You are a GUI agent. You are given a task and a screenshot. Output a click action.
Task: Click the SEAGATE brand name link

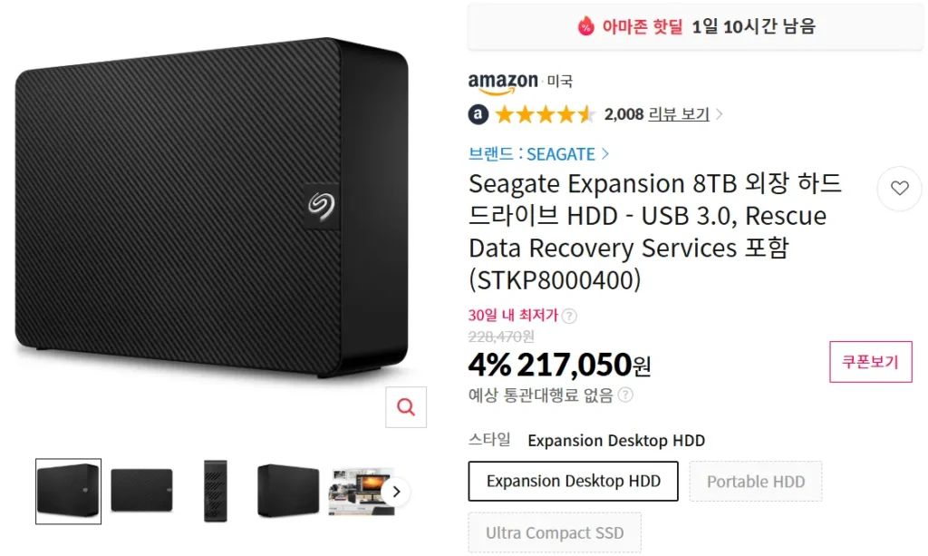pos(564,154)
